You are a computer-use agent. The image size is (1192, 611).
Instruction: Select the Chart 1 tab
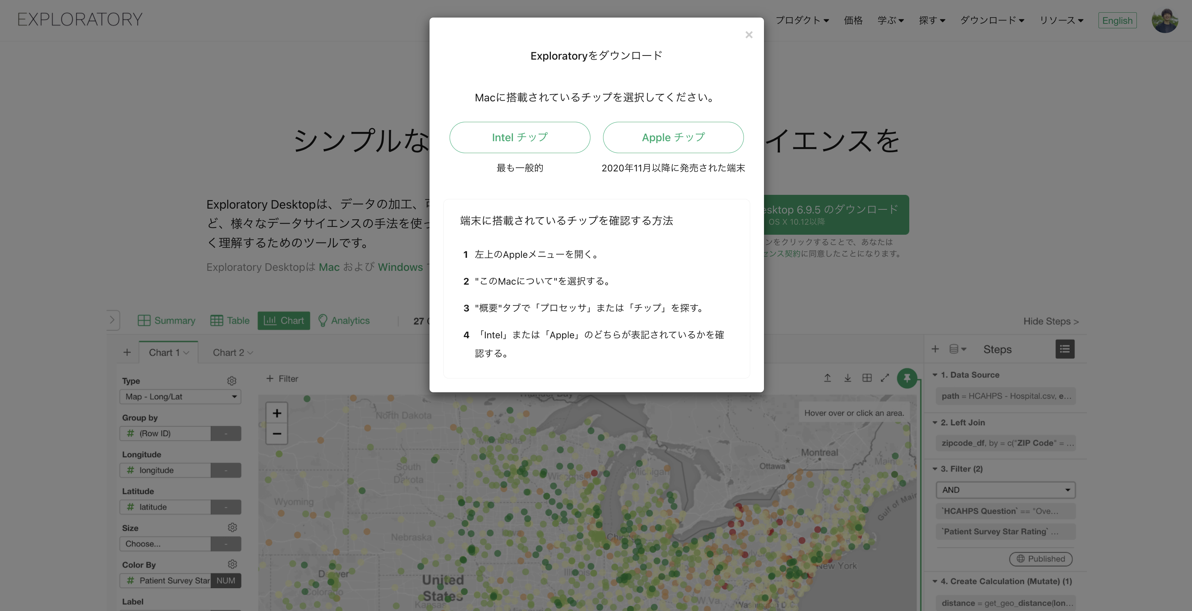(x=168, y=352)
